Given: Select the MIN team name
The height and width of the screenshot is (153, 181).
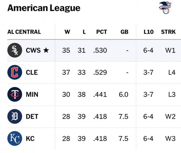Looking at the screenshot, I should [x=32, y=94].
